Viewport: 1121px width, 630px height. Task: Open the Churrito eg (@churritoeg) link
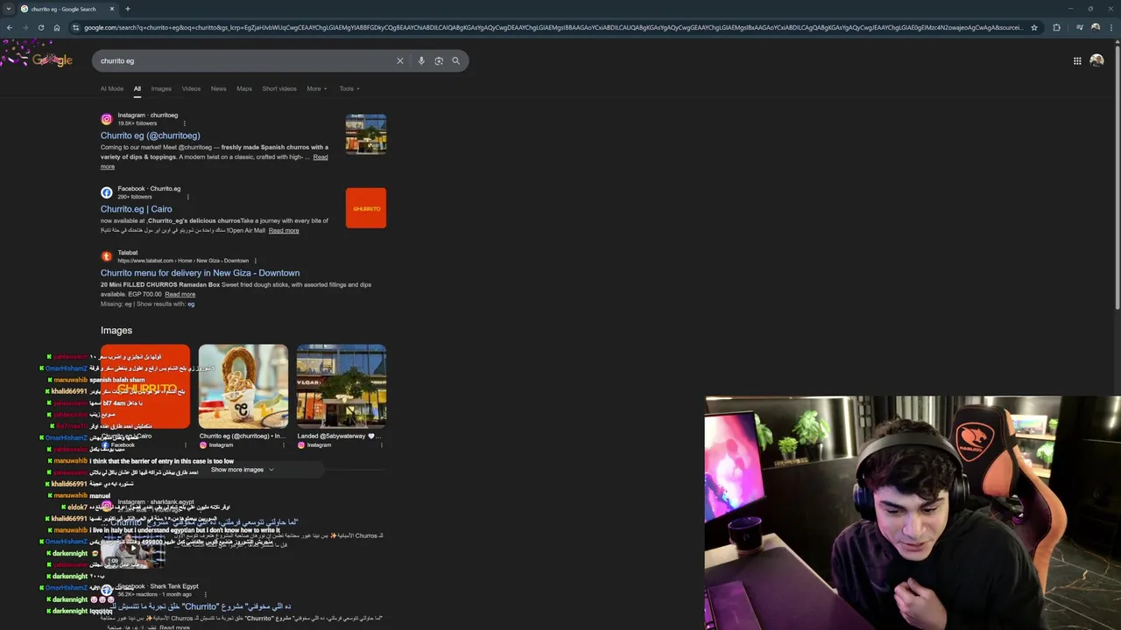pyautogui.click(x=151, y=136)
